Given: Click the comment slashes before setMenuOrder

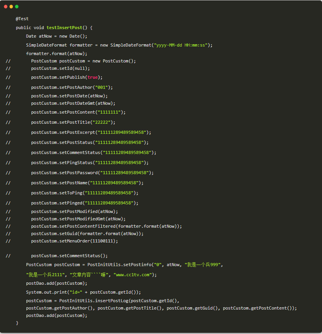Looking at the screenshot, I should pos(8,241).
